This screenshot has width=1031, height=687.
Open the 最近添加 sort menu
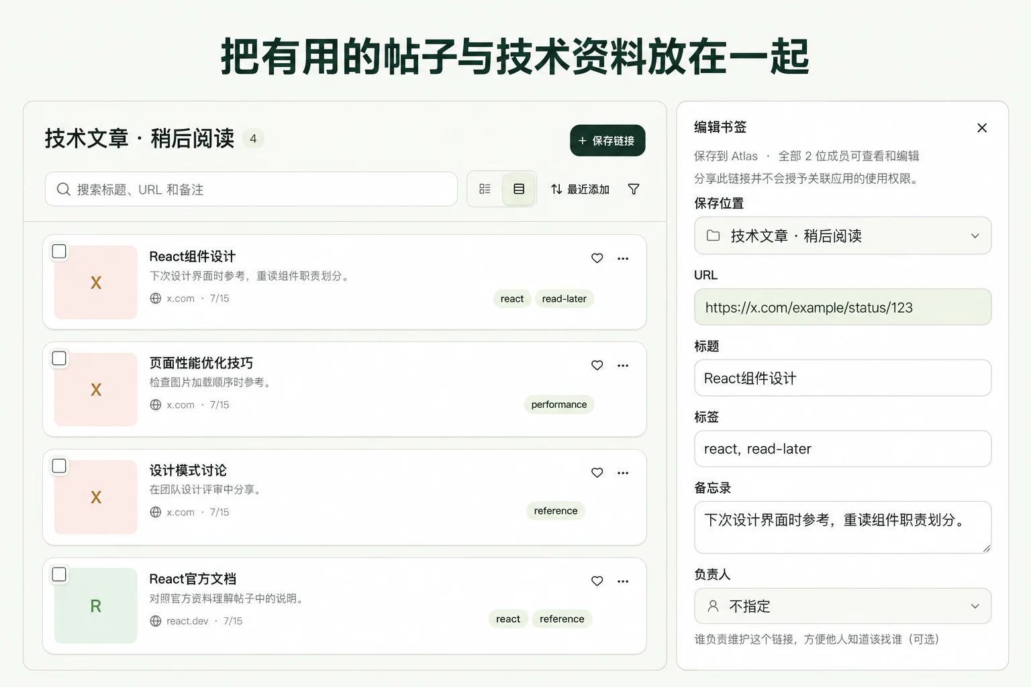[x=580, y=189]
